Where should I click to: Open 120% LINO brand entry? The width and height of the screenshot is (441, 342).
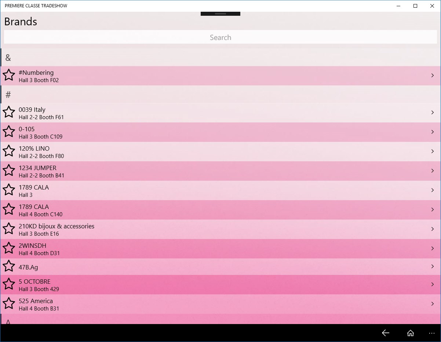pyautogui.click(x=34, y=148)
